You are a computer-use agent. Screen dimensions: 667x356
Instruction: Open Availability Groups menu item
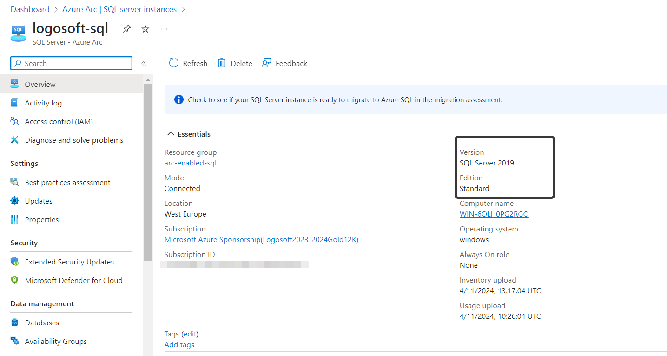tap(56, 341)
